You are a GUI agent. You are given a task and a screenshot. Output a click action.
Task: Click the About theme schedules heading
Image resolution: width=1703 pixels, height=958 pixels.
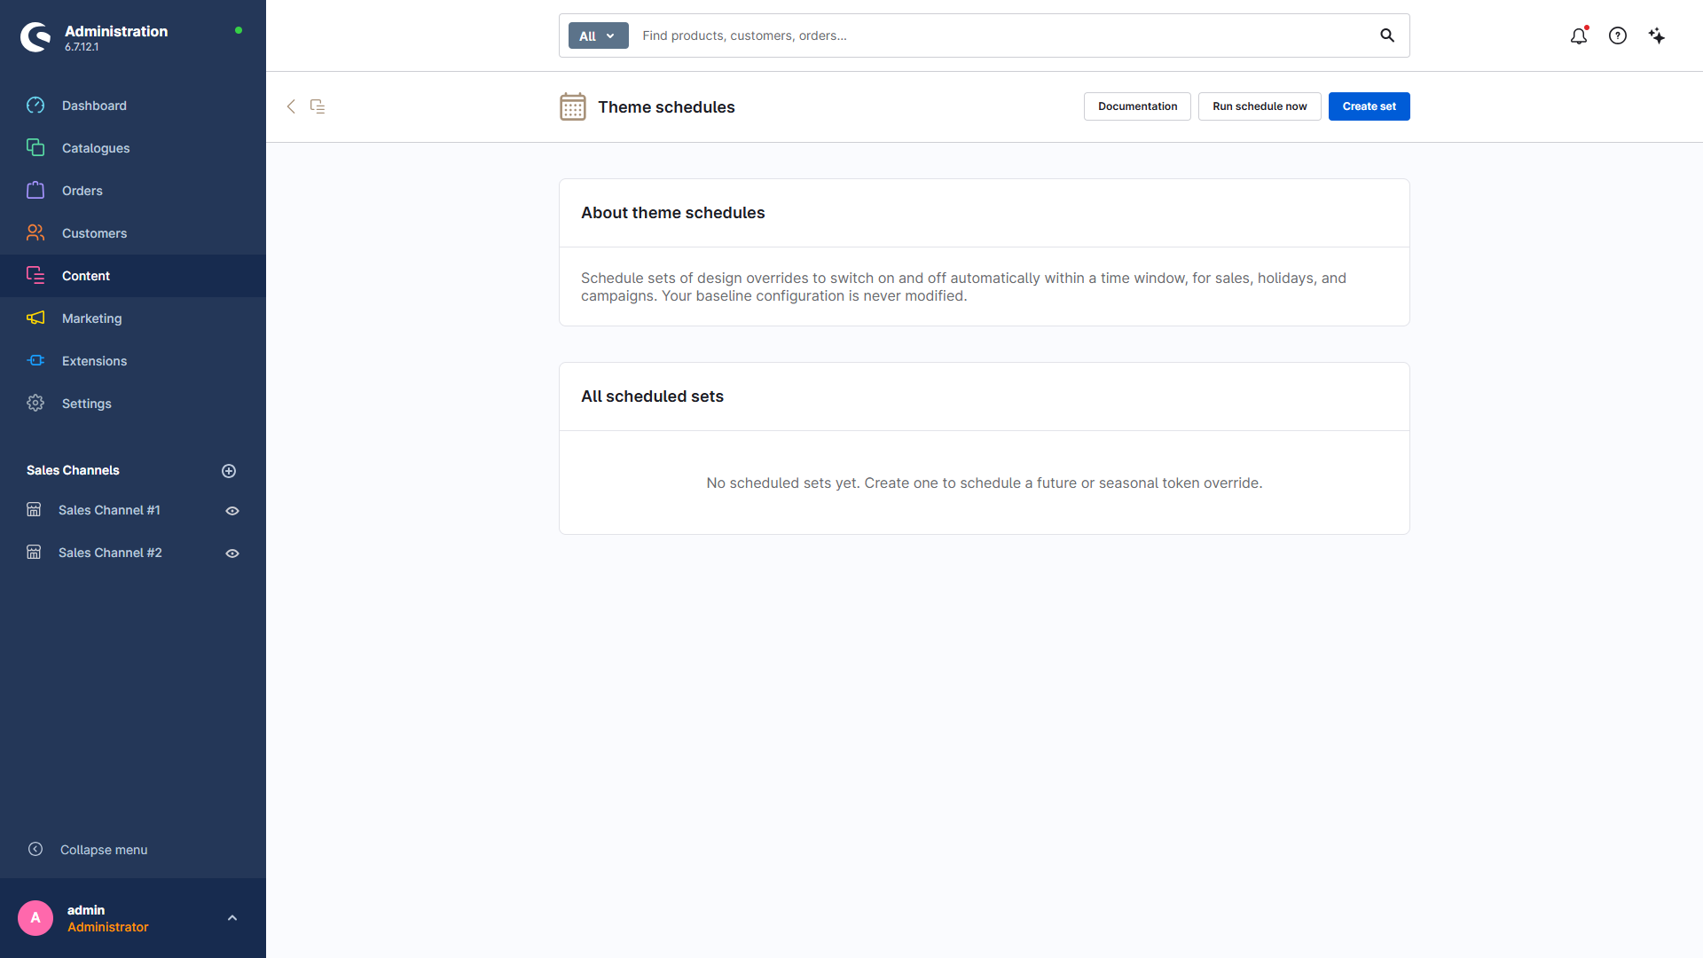tap(672, 213)
